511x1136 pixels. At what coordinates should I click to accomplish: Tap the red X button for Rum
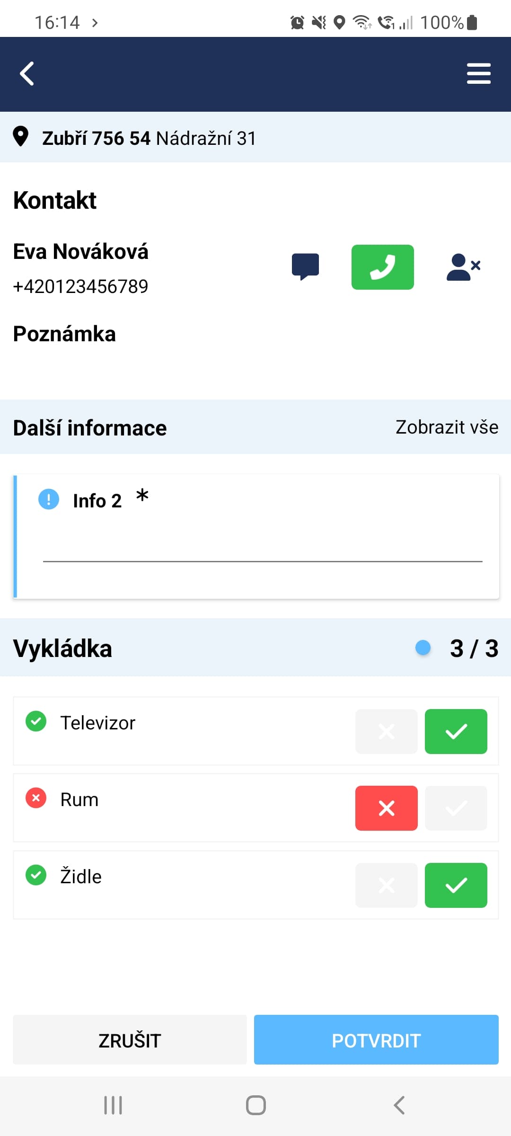click(386, 808)
